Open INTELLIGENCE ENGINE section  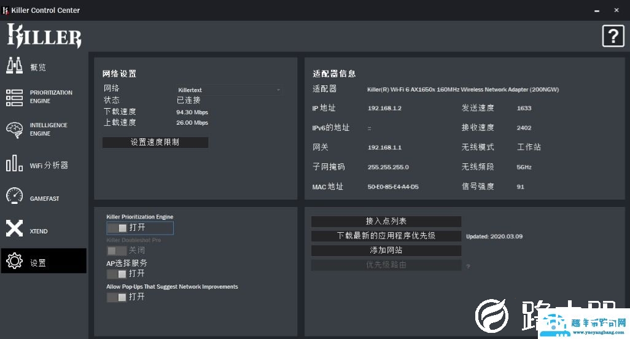click(49, 130)
